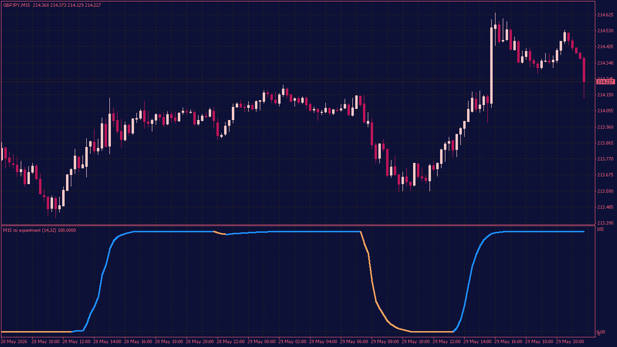Image resolution: width=617 pixels, height=347 pixels.
Task: Click time axis label '29 May 20:00'
Action: tap(570, 342)
